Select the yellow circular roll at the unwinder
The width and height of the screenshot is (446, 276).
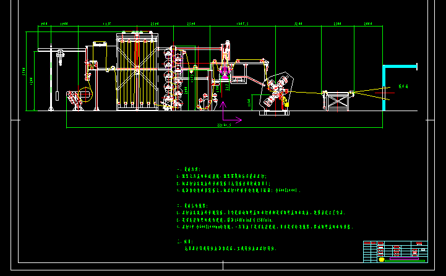coord(85,95)
